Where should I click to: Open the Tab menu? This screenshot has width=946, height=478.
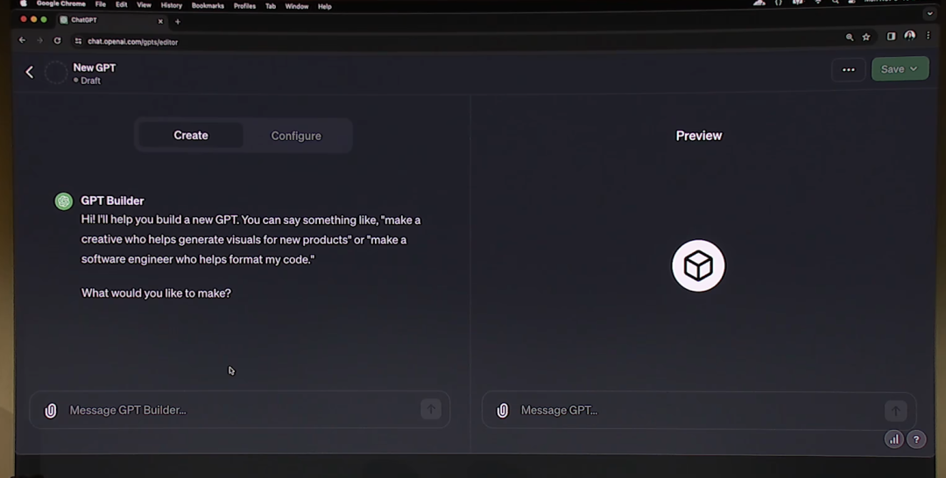coord(271,6)
